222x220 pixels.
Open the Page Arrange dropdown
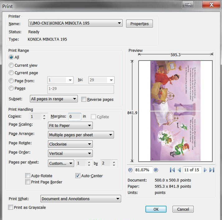(x=81, y=135)
